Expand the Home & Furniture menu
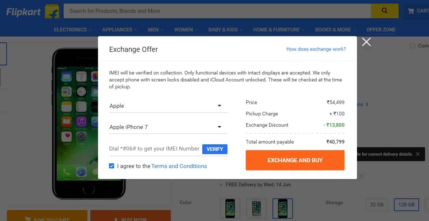The width and height of the screenshot is (429, 221). click(279, 30)
